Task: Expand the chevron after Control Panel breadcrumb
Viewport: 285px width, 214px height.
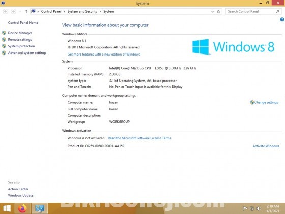Action: coord(64,11)
